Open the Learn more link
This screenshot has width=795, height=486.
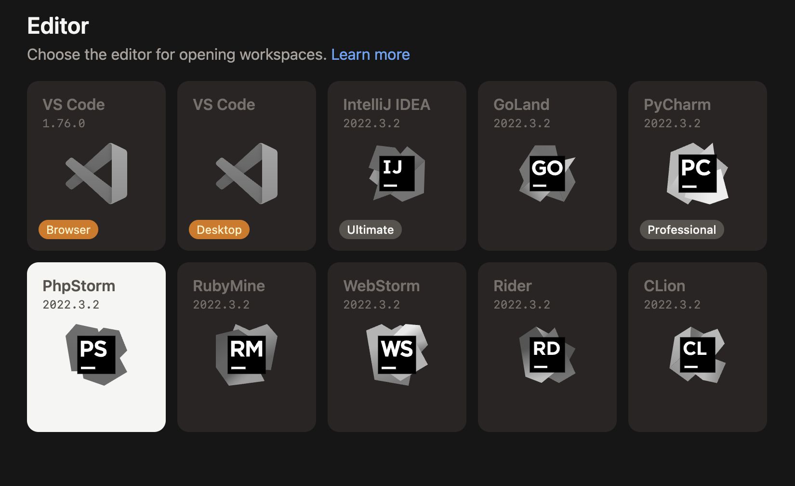(371, 54)
